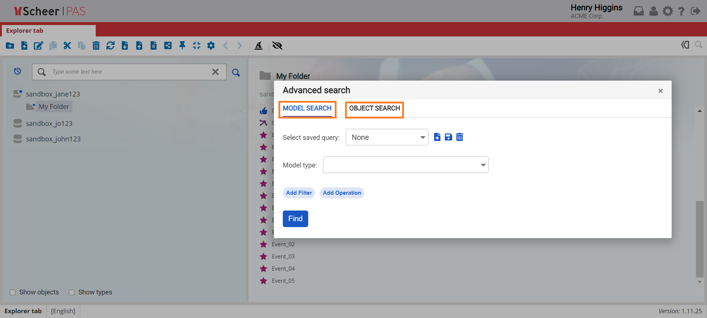
Task: Click the content list vertical scrollbar thumb
Action: pos(700,239)
